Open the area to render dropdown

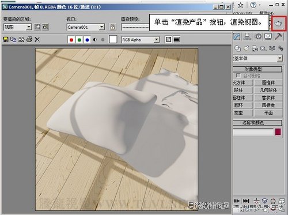17,27
